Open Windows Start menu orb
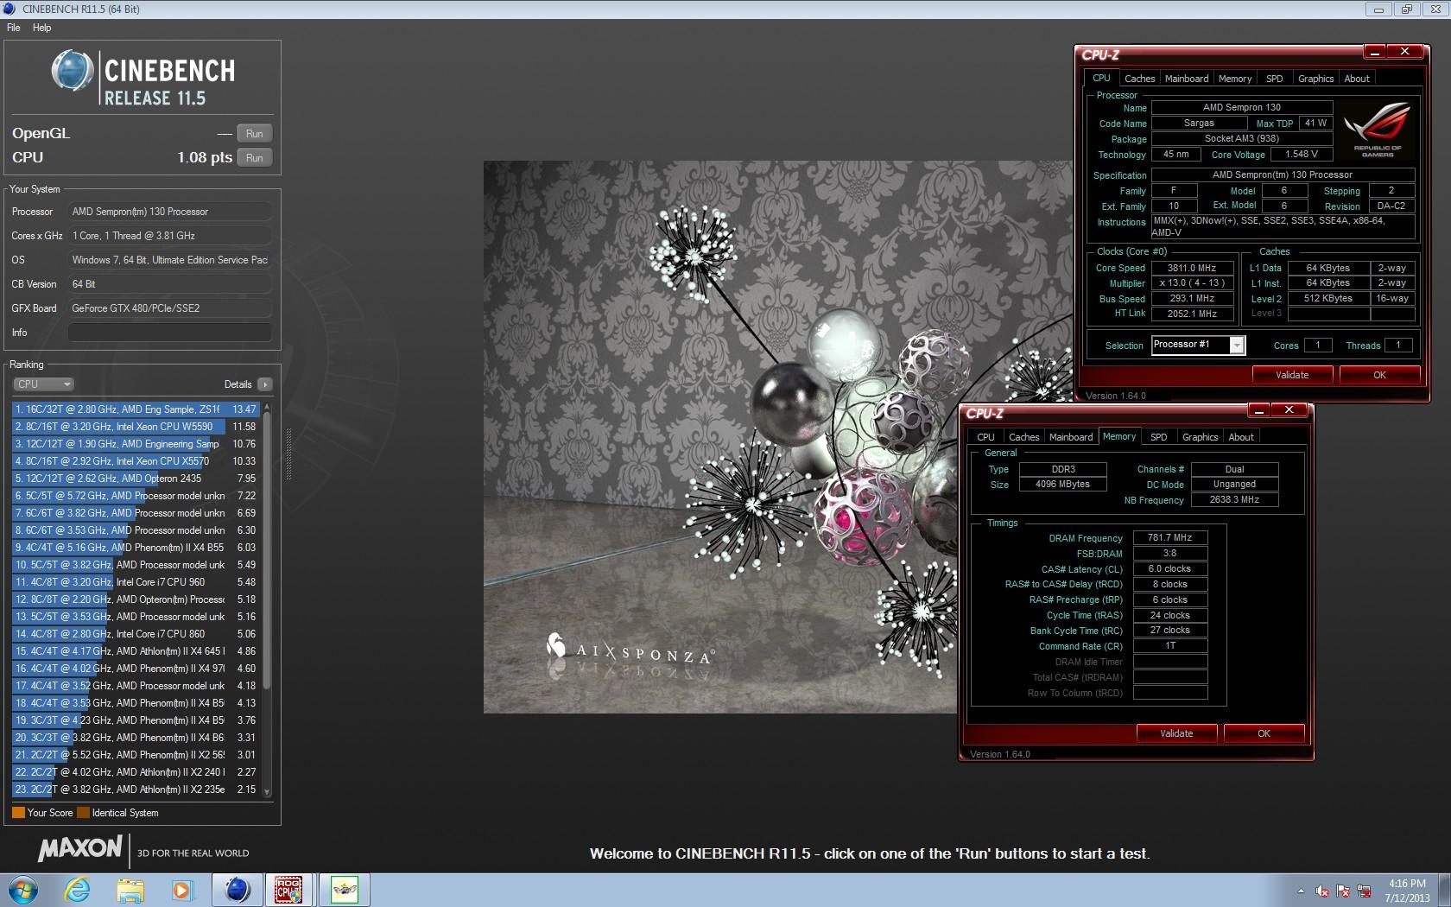Screen dimensions: 1451x907 click(23, 890)
